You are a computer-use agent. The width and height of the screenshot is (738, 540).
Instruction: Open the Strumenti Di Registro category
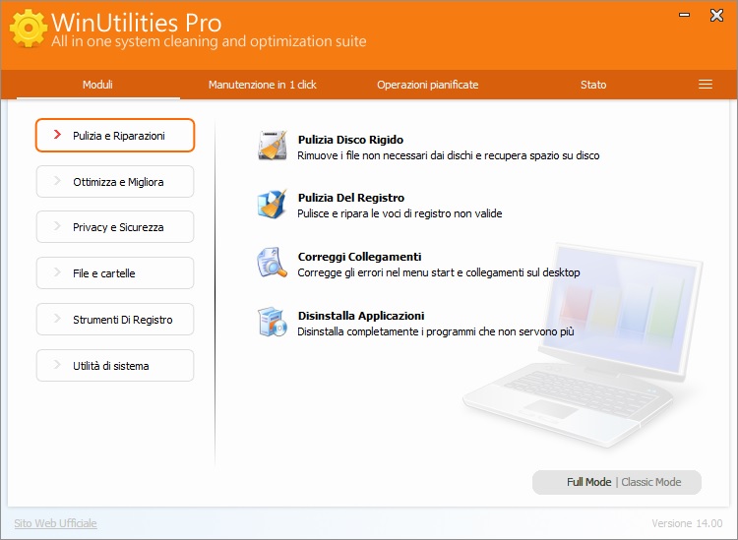pos(115,320)
